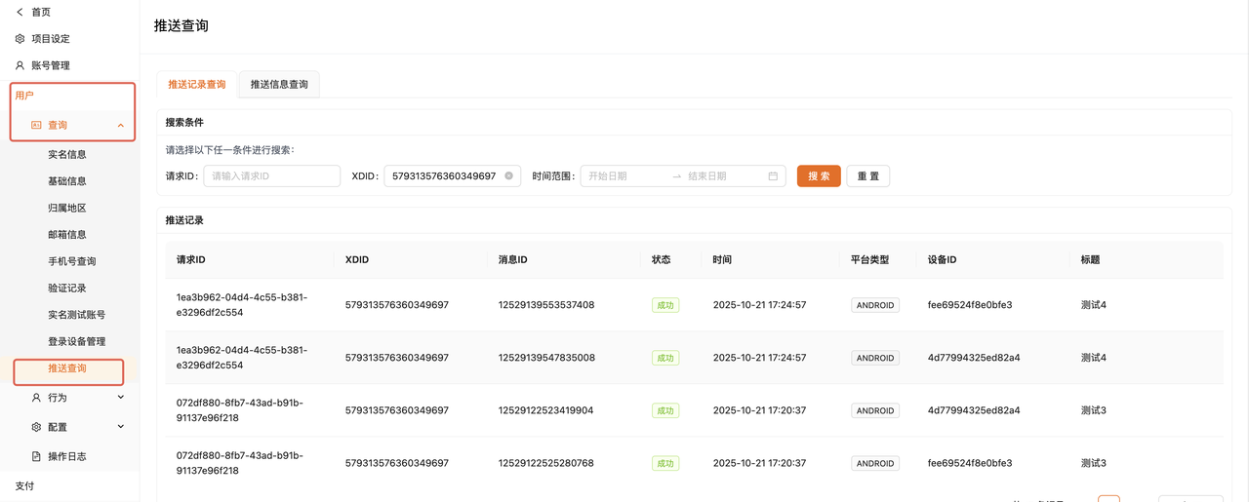The width and height of the screenshot is (1249, 502).
Task: Expand the 配置 menu chevron
Action: [121, 427]
